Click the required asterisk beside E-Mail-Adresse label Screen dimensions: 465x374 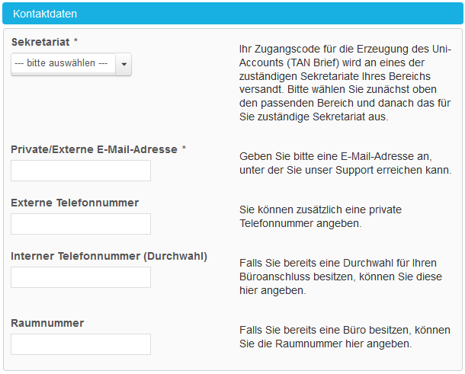(x=184, y=149)
